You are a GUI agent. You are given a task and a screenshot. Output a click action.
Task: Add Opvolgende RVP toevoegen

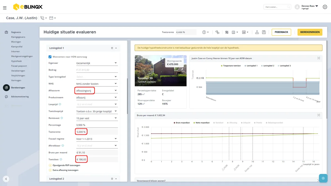click(65, 165)
